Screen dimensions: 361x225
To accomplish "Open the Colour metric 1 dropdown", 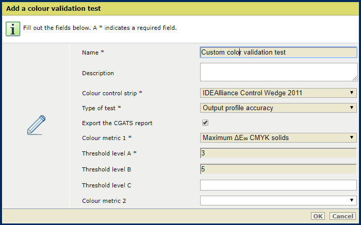I will pos(278,137).
